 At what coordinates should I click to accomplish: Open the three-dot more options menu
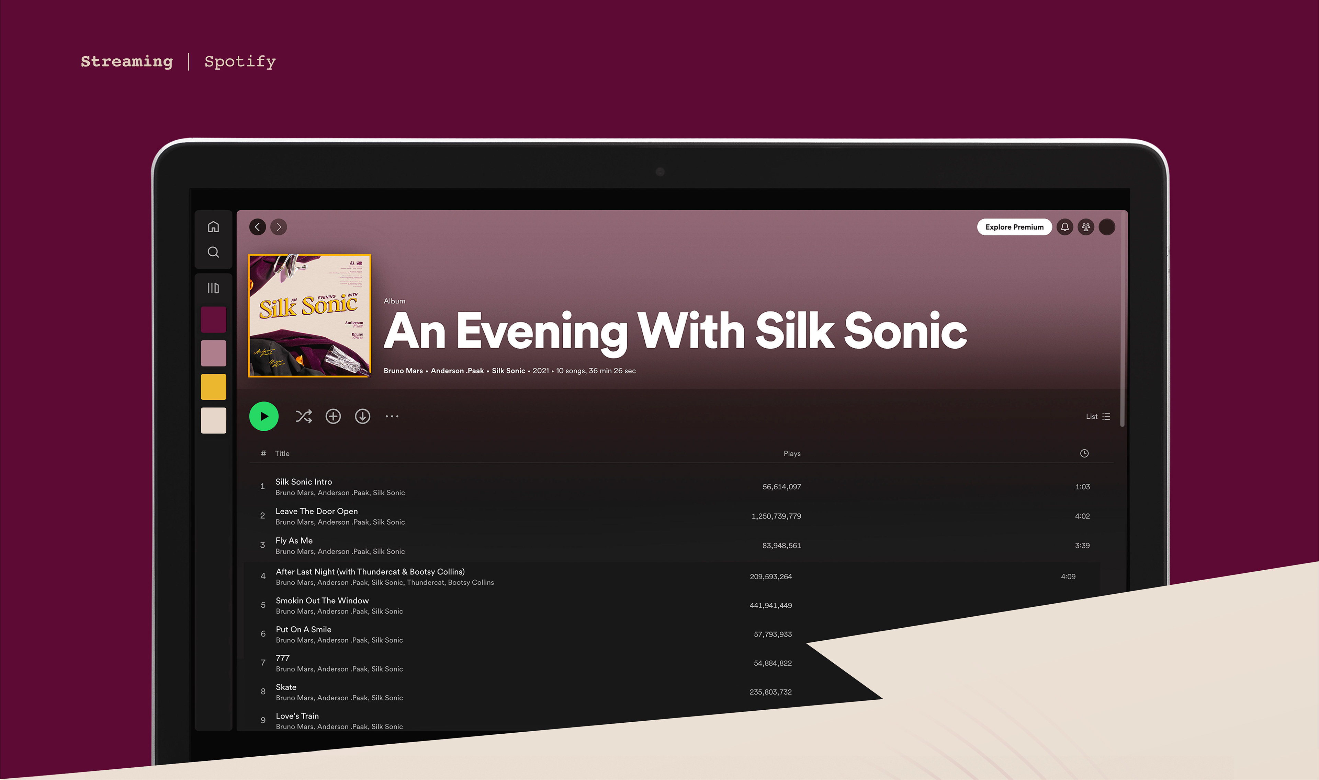(x=392, y=416)
